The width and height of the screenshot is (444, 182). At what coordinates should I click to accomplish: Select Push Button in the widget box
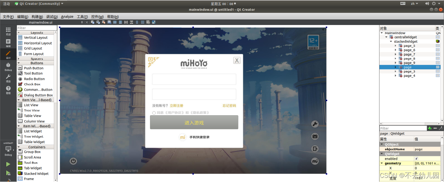34,68
